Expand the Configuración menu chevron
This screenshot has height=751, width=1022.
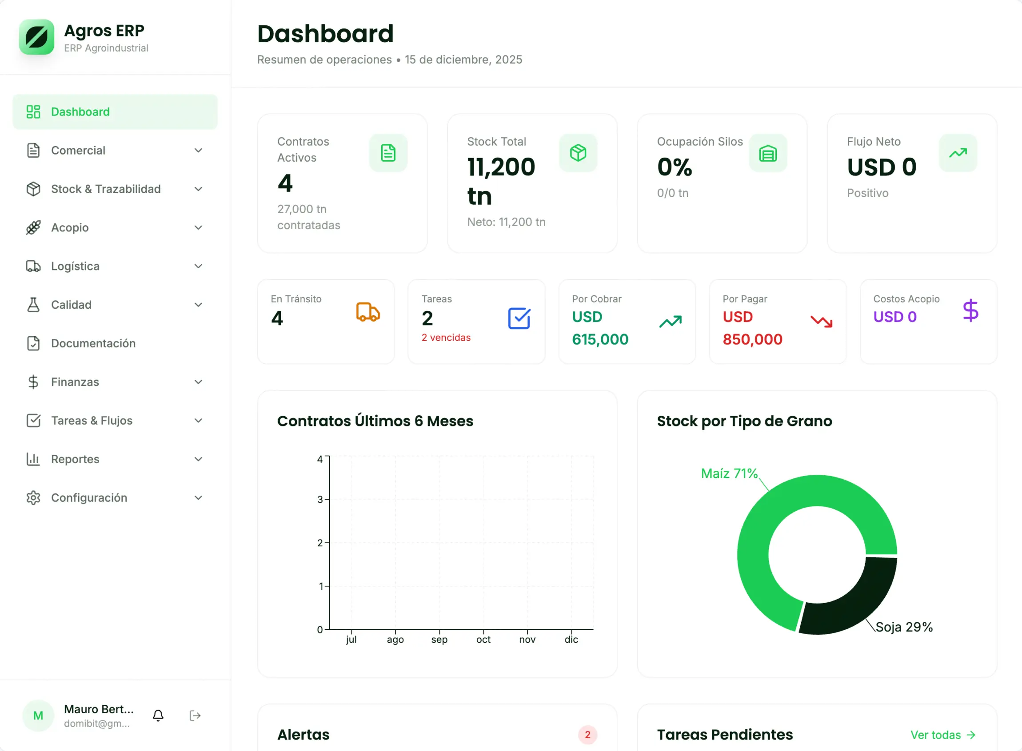pos(198,498)
